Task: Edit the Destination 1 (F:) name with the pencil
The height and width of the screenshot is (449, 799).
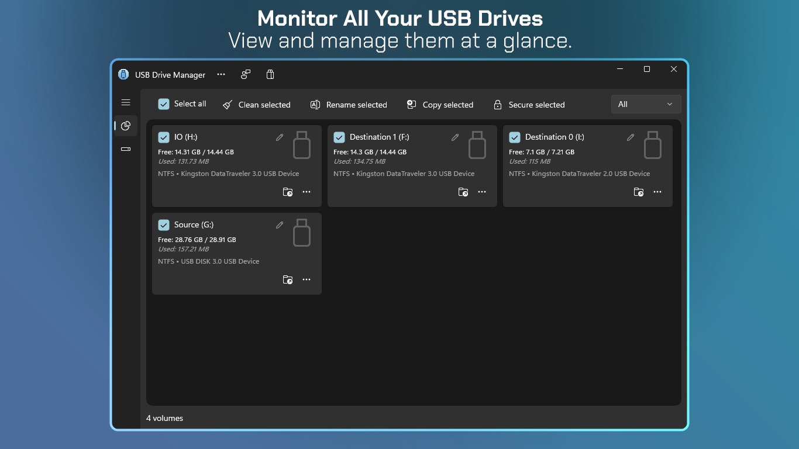Action: point(455,137)
